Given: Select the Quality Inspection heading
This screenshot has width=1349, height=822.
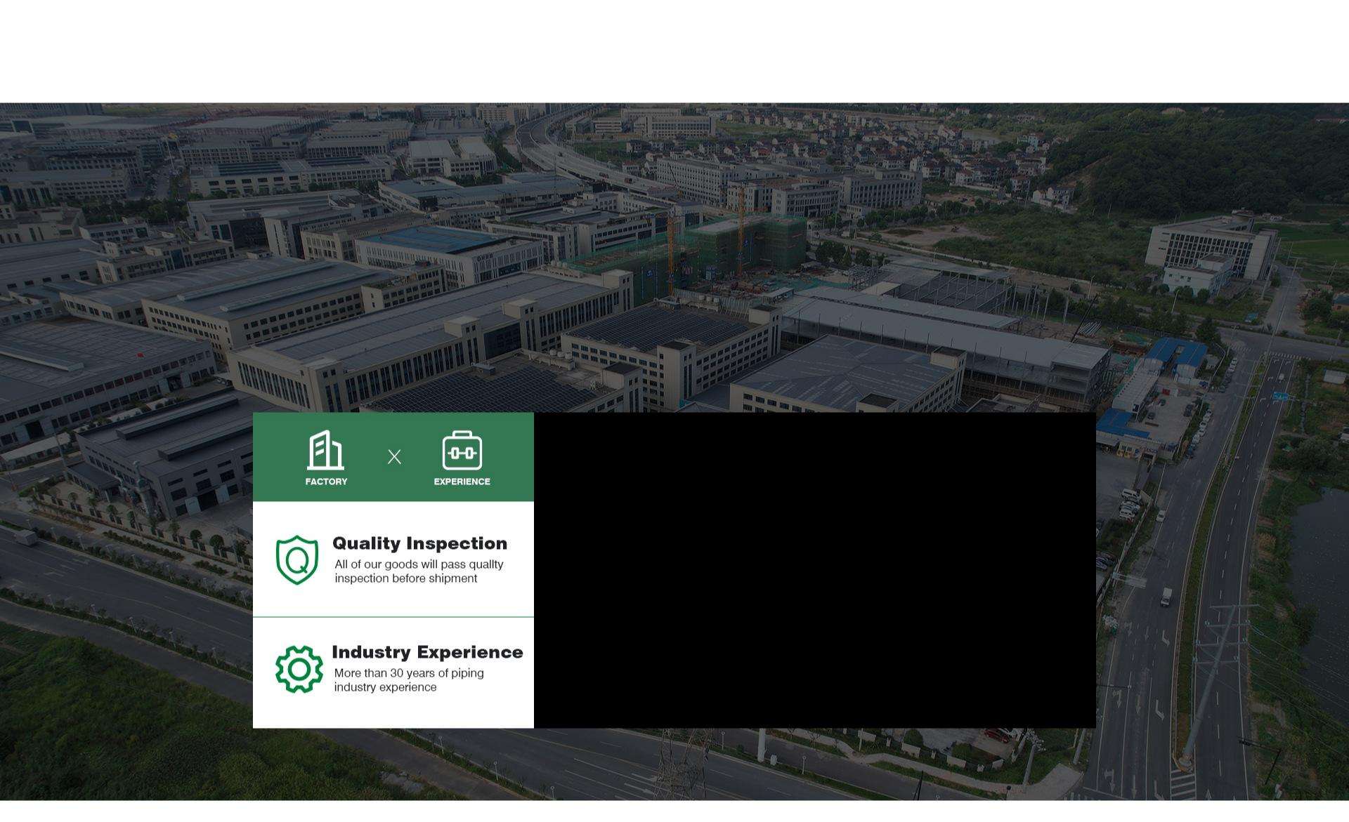Looking at the screenshot, I should [419, 543].
